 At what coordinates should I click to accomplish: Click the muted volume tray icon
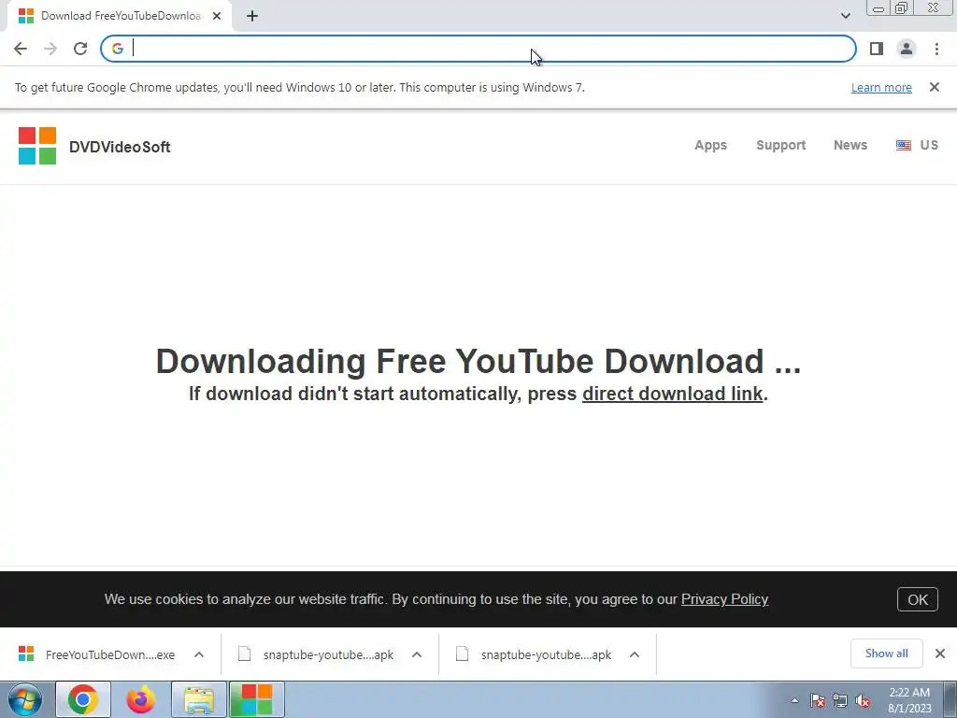[863, 700]
